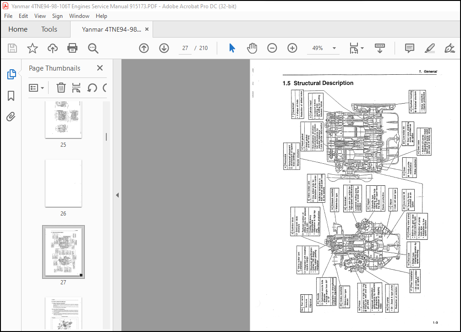
Task: Click the print pages thumbnail icon
Action: [x=76, y=88]
